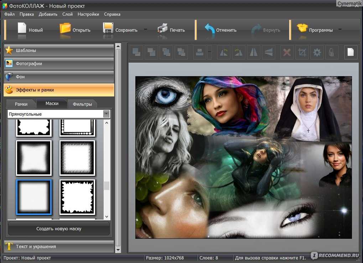363x263 pixels.
Task: Select the jagged-edge white mask thumbnail
Action: tap(77, 197)
